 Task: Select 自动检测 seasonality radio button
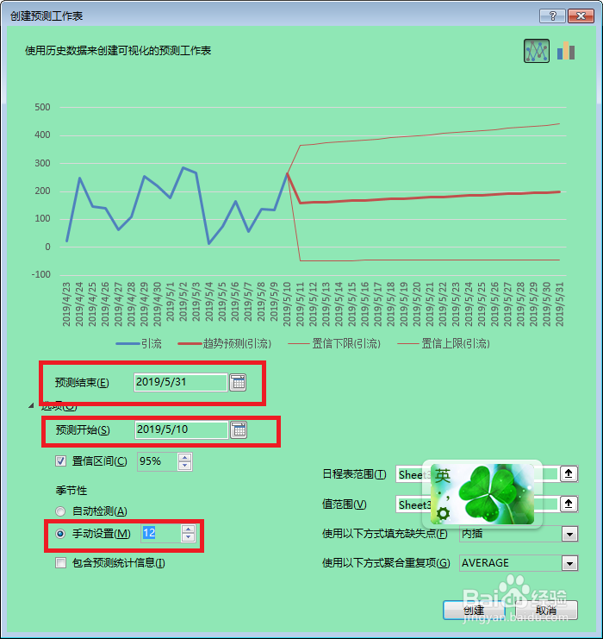pos(60,511)
